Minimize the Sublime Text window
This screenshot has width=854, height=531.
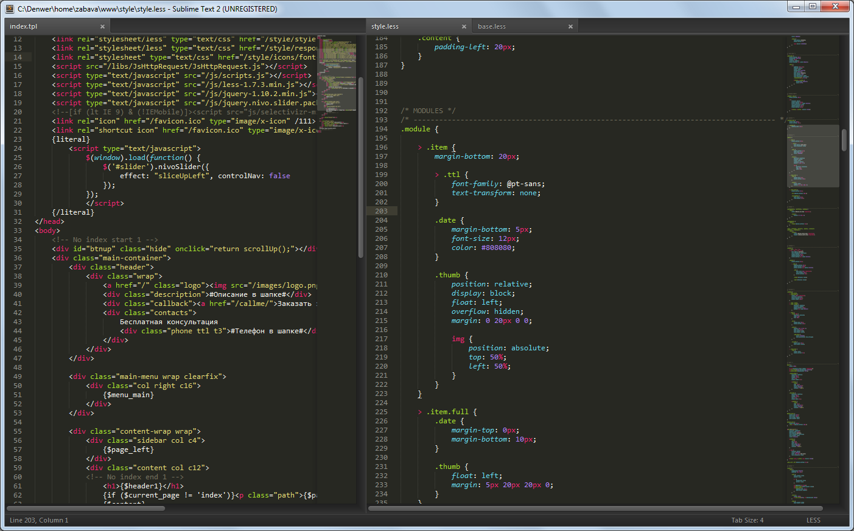(x=795, y=6)
